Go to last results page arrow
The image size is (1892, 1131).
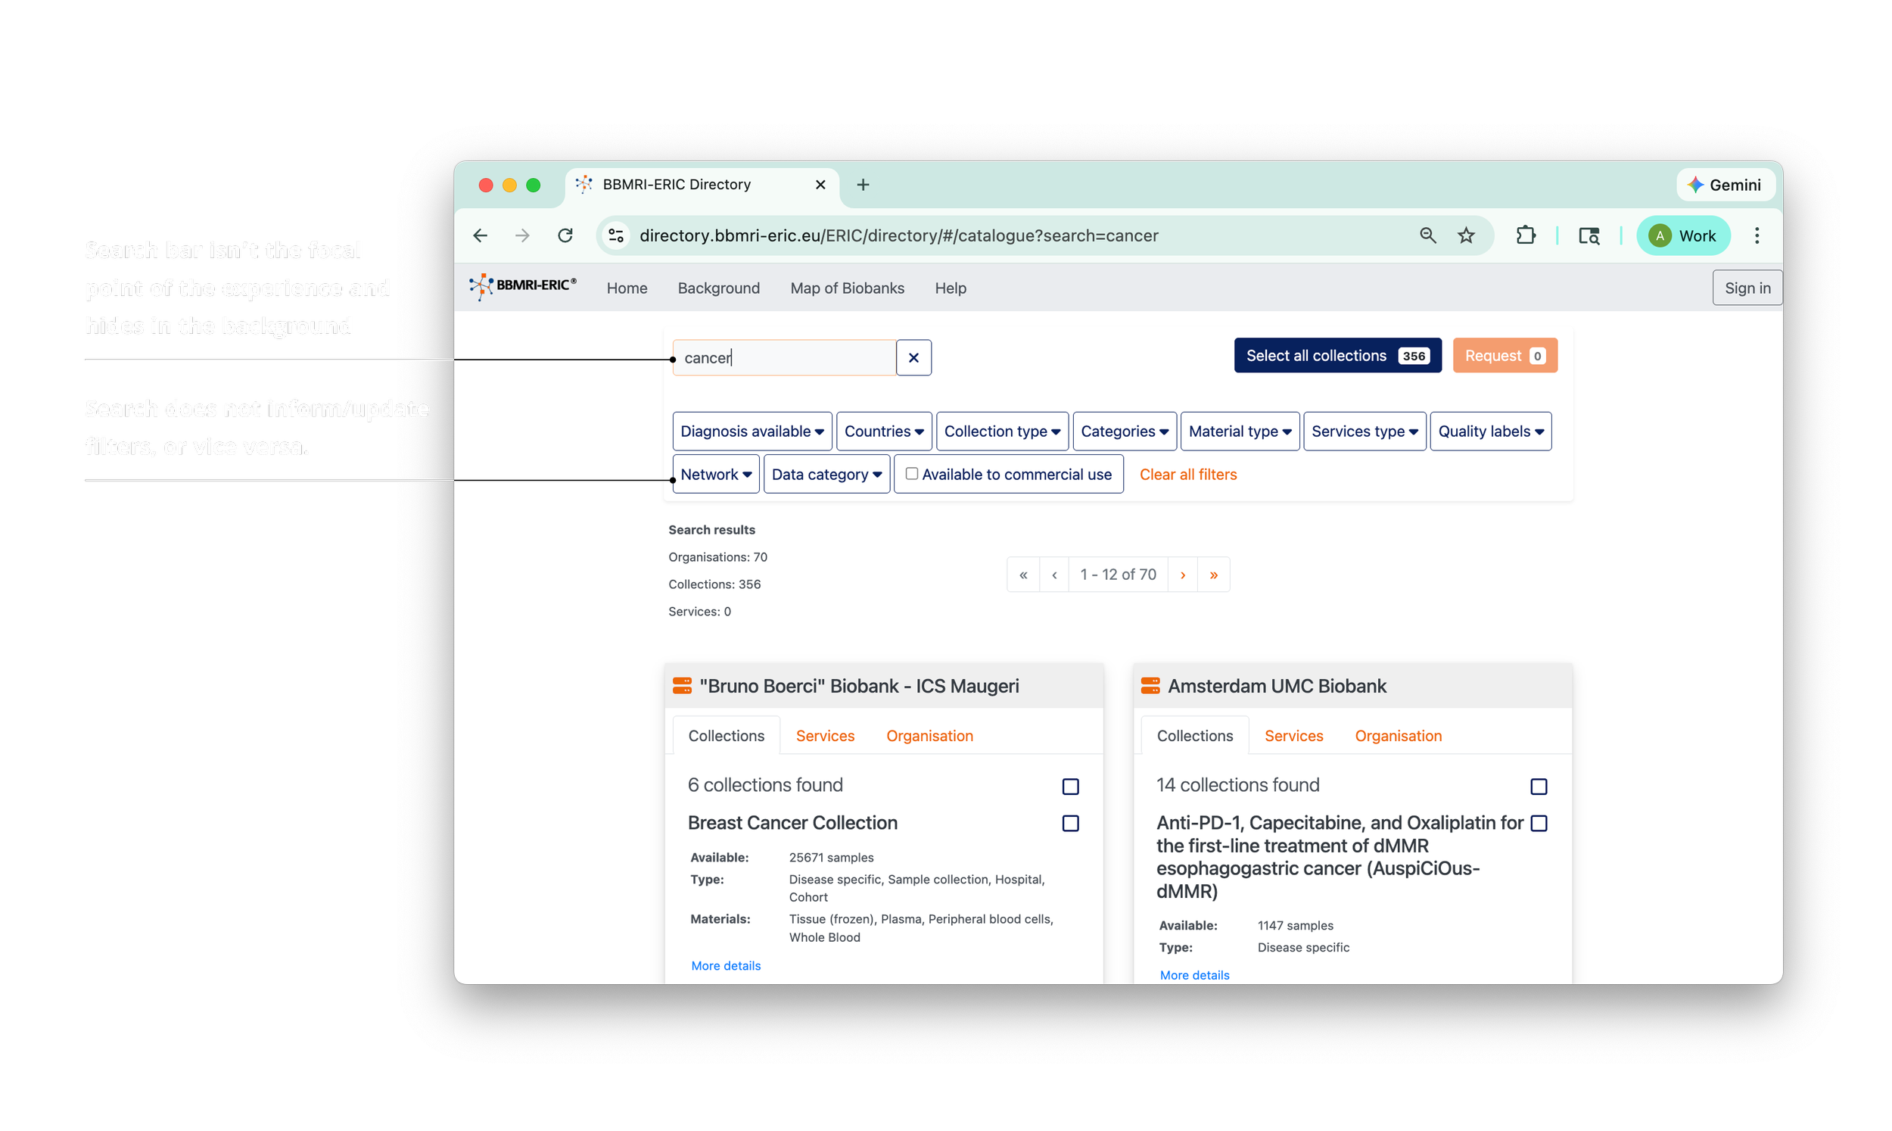pos(1213,575)
